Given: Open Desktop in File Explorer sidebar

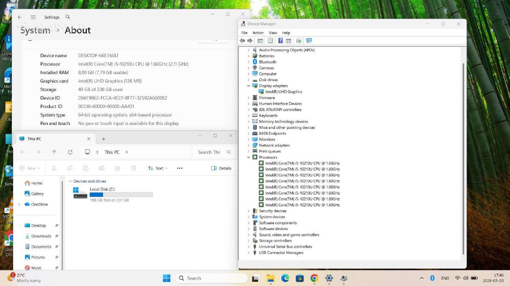Looking at the screenshot, I should 34,225.
